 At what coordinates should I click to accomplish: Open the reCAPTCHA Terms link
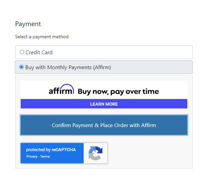(x=45, y=157)
